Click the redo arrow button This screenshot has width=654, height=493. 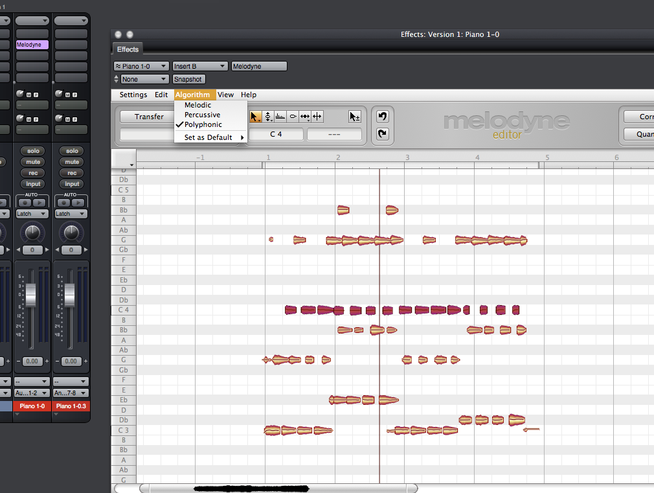pyautogui.click(x=382, y=134)
